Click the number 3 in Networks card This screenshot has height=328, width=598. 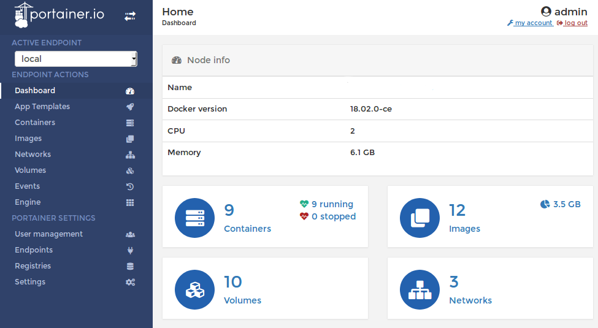tap(453, 282)
